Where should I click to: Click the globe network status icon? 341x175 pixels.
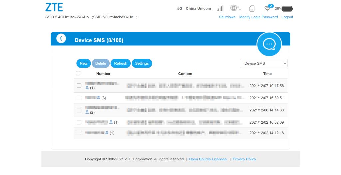point(235,8)
